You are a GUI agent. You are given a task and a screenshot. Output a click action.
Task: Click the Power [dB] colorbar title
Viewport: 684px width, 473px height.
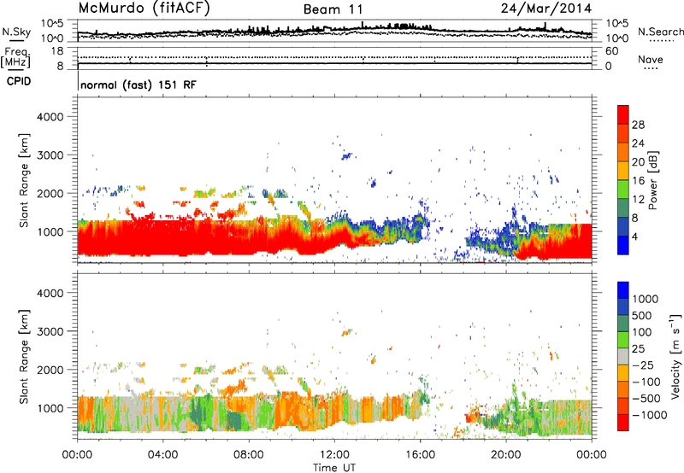pos(652,180)
